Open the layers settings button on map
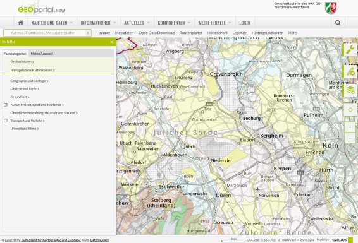 pyautogui.click(x=350, y=90)
